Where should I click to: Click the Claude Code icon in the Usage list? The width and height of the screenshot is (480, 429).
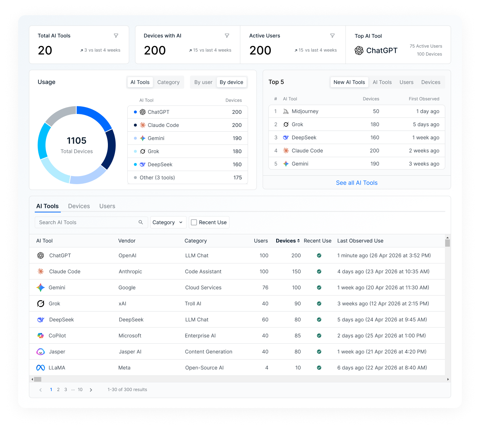point(143,125)
